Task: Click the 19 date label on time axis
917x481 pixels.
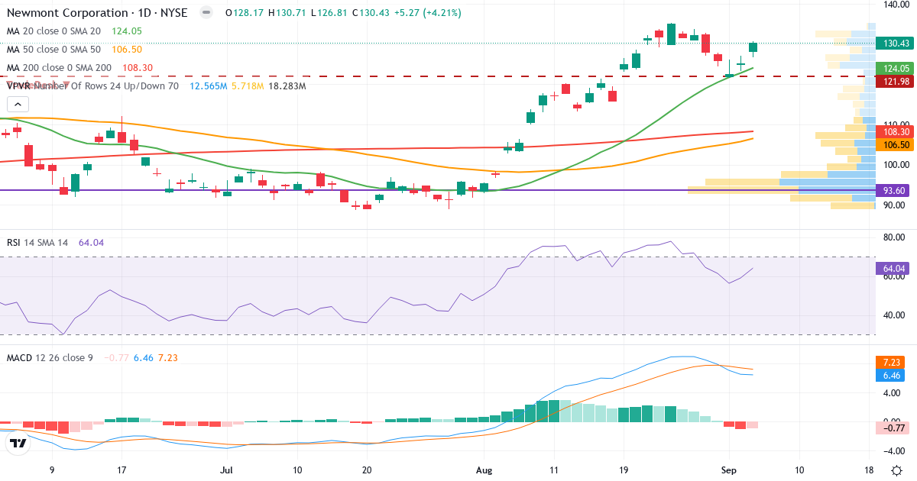Action: coord(624,470)
